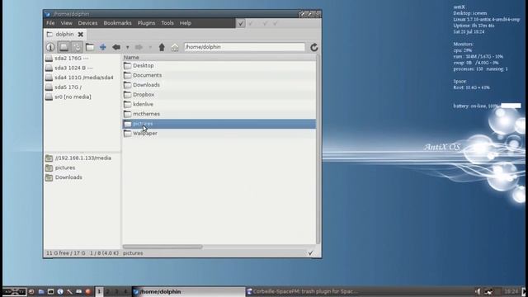Switch to workspace 1
This screenshot has height=297, width=528.
(99, 291)
